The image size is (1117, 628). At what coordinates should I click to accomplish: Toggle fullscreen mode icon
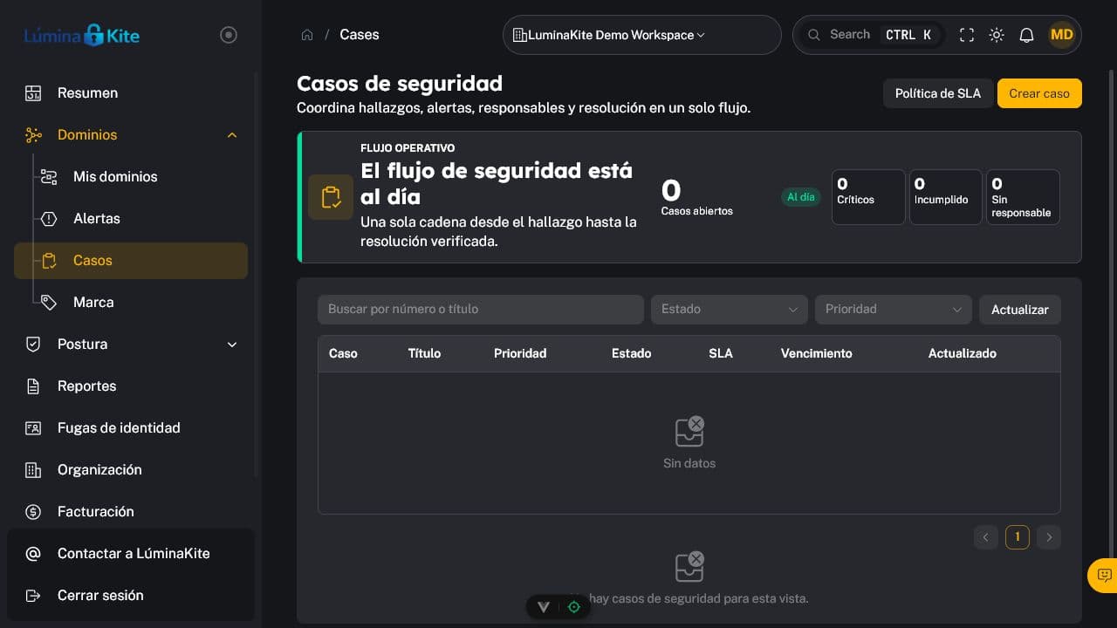[967, 35]
